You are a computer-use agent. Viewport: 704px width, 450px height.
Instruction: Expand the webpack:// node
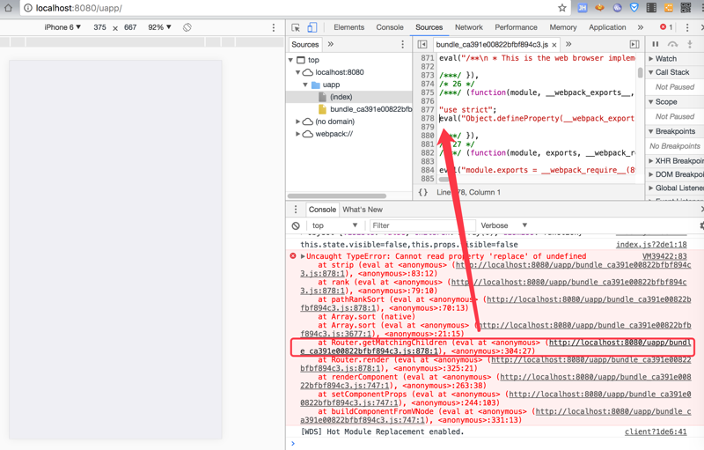pyautogui.click(x=297, y=134)
